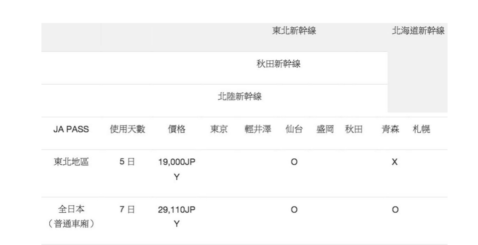Screen dimensions: 478x245
Task: Select the 秋田 station column header
Action: (x=354, y=129)
